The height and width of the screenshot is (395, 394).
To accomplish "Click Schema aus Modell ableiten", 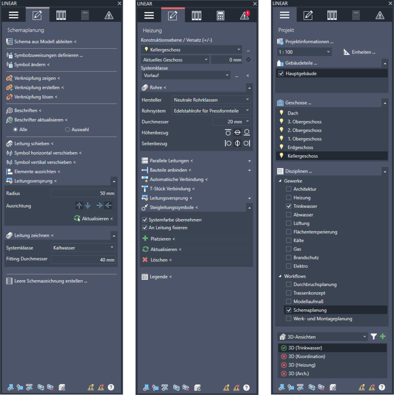I will [43, 41].
